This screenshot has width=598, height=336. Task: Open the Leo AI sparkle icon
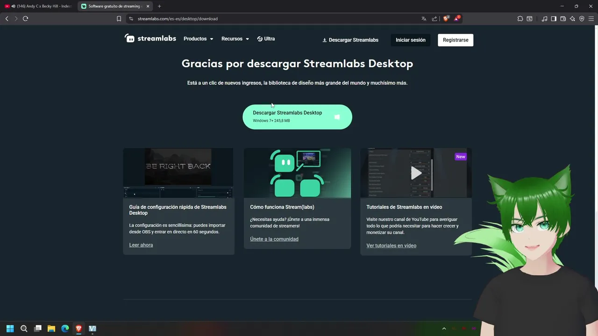572,19
